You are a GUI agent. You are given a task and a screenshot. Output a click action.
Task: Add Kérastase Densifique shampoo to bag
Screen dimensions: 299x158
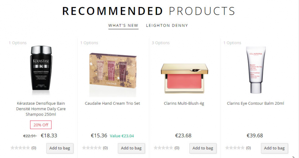pyautogui.click(x=60, y=148)
